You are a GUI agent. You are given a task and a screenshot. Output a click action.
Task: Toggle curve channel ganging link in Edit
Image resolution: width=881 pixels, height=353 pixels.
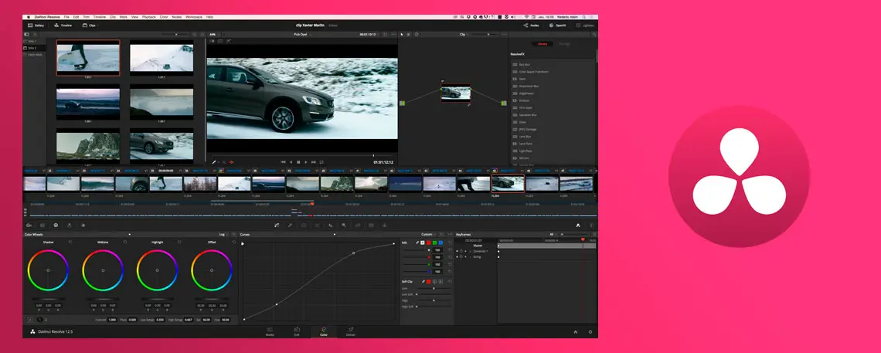click(417, 243)
